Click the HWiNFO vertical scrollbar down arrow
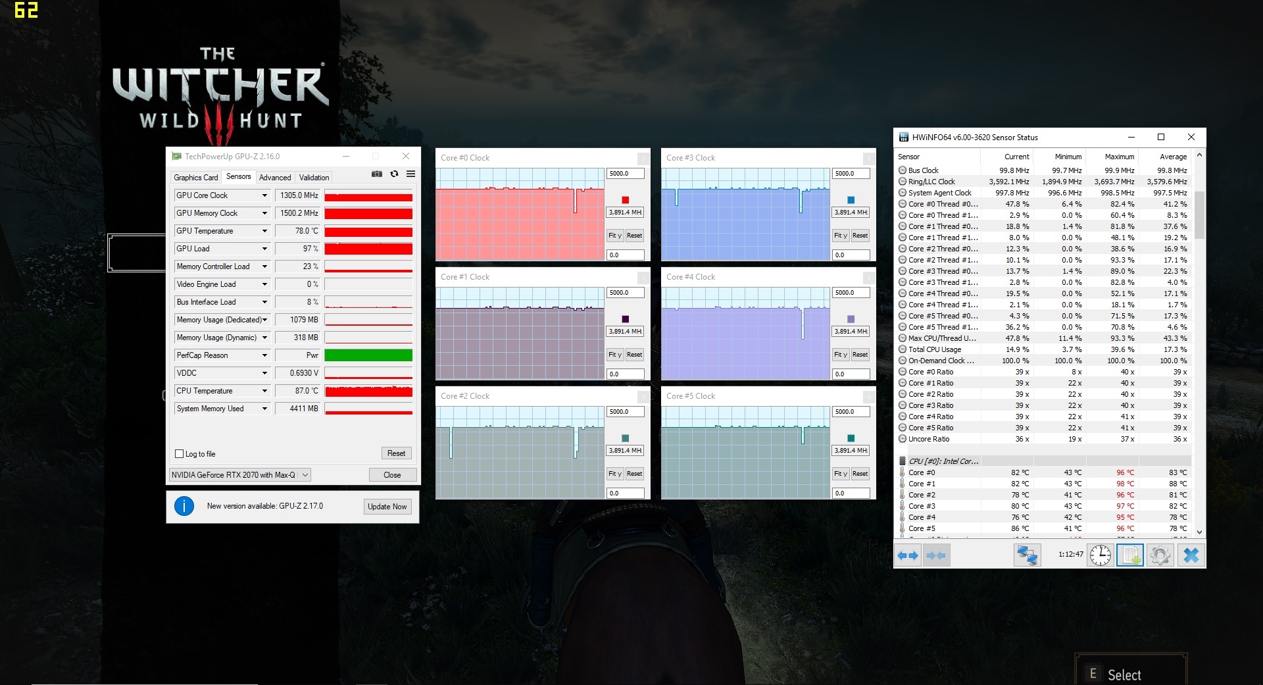This screenshot has width=1263, height=685. tap(1199, 532)
